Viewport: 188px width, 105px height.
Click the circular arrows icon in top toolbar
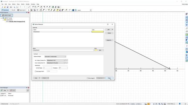click(x=29, y=7)
